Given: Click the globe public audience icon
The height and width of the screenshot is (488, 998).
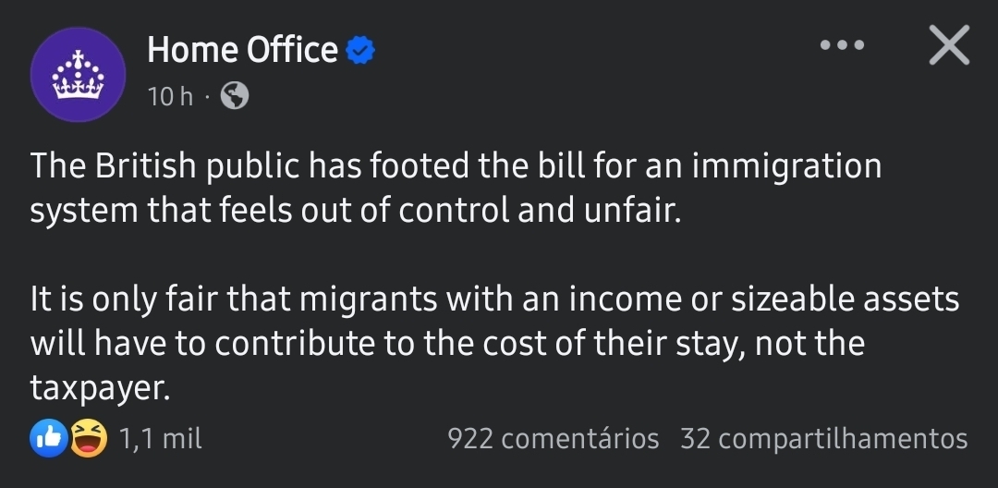Looking at the screenshot, I should (236, 95).
